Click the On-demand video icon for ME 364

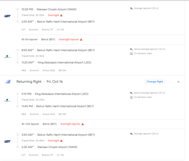coord(131,54)
